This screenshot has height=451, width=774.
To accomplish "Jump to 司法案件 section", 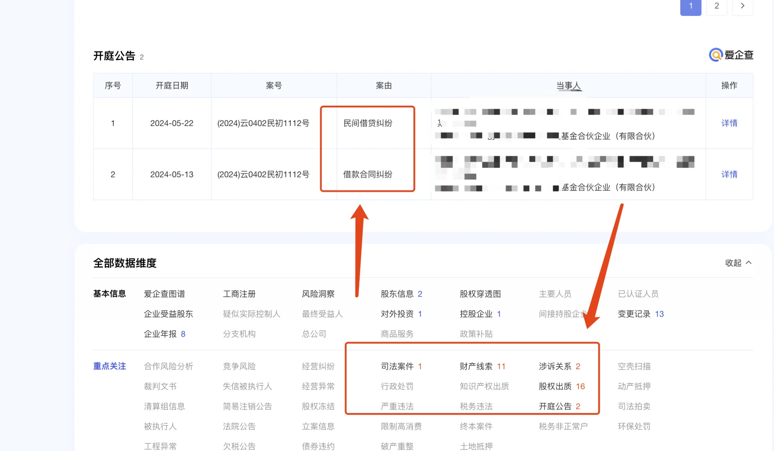I will pos(401,366).
